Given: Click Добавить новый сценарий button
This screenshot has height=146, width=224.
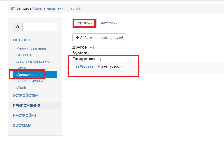Looking at the screenshot, I should 99,38.
